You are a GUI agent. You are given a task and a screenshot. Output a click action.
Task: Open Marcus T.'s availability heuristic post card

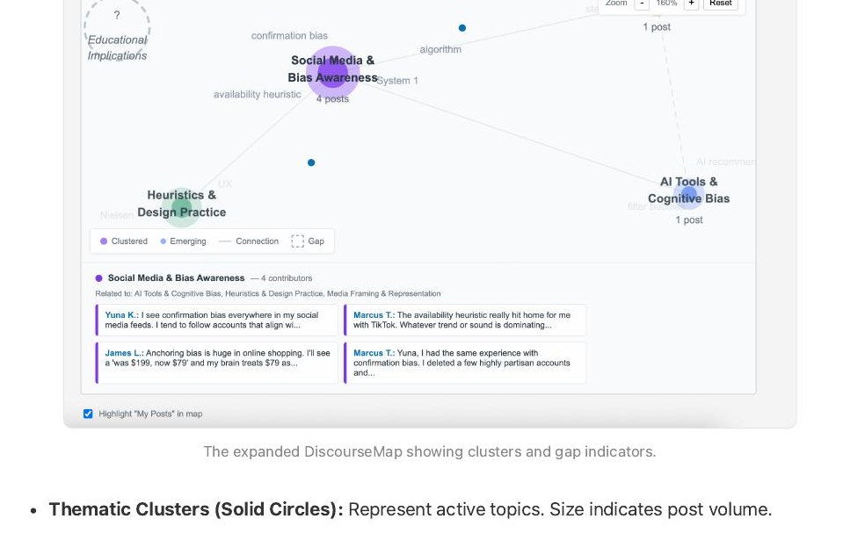pyautogui.click(x=464, y=320)
